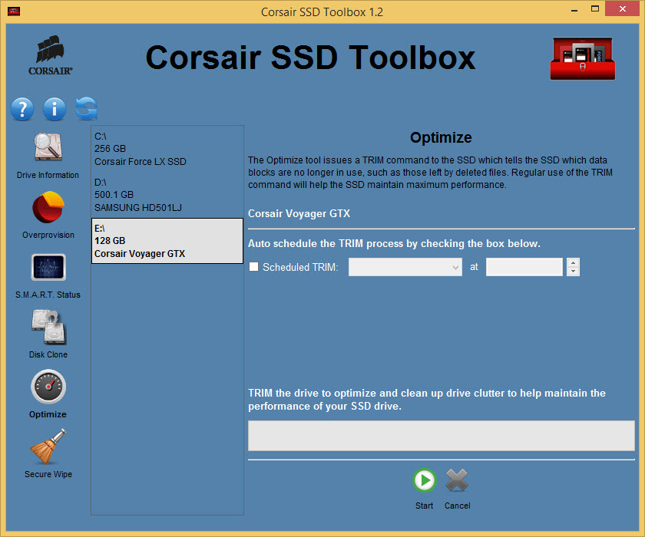Open the Disk Clone drives icon
The height and width of the screenshot is (537, 645).
[x=48, y=327]
